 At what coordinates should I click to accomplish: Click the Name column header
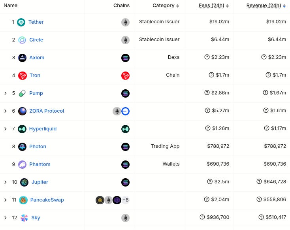[10, 6]
